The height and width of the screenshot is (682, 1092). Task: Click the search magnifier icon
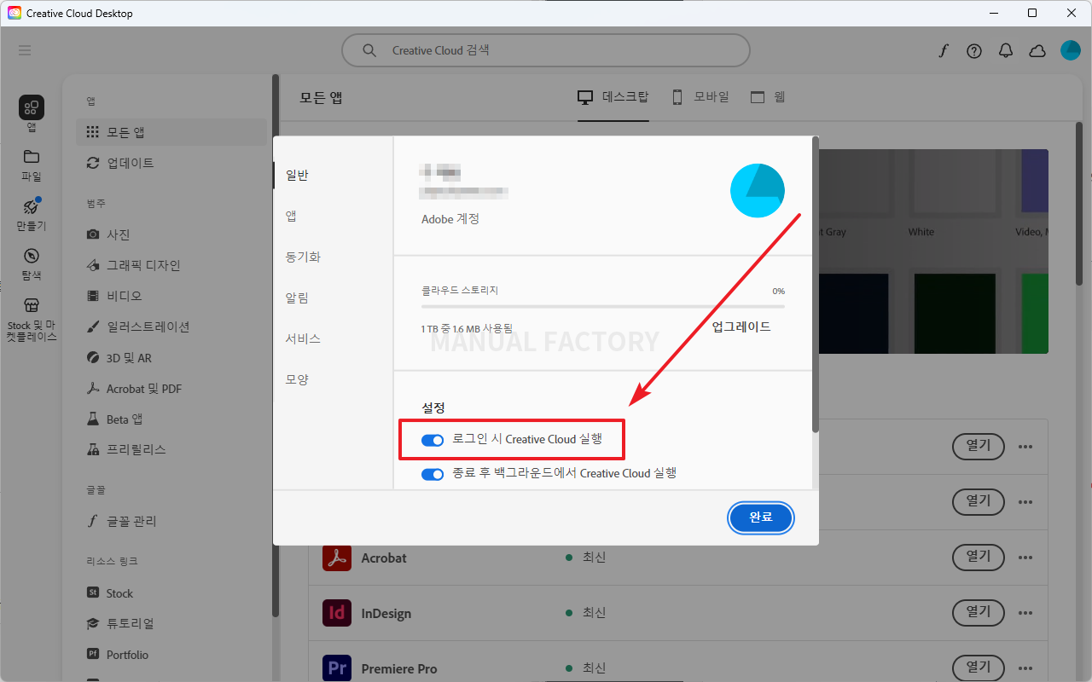click(369, 50)
